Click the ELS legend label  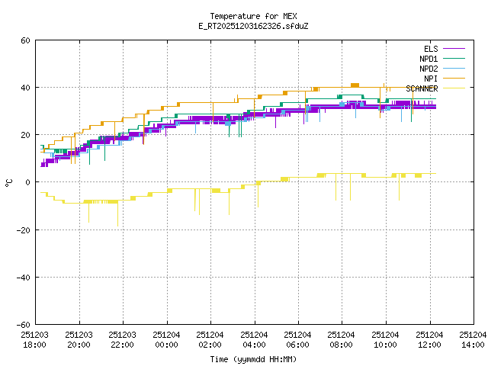431,49
